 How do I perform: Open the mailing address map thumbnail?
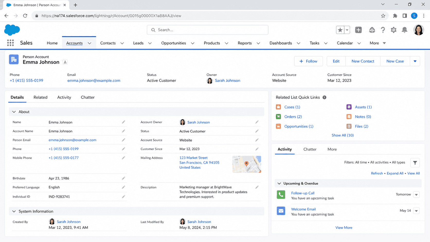click(x=247, y=164)
